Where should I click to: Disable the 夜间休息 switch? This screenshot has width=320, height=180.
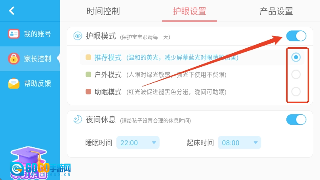pos(296,119)
